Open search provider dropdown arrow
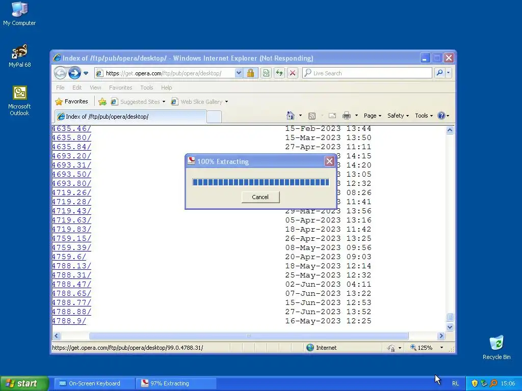522x391 pixels. 449,73
